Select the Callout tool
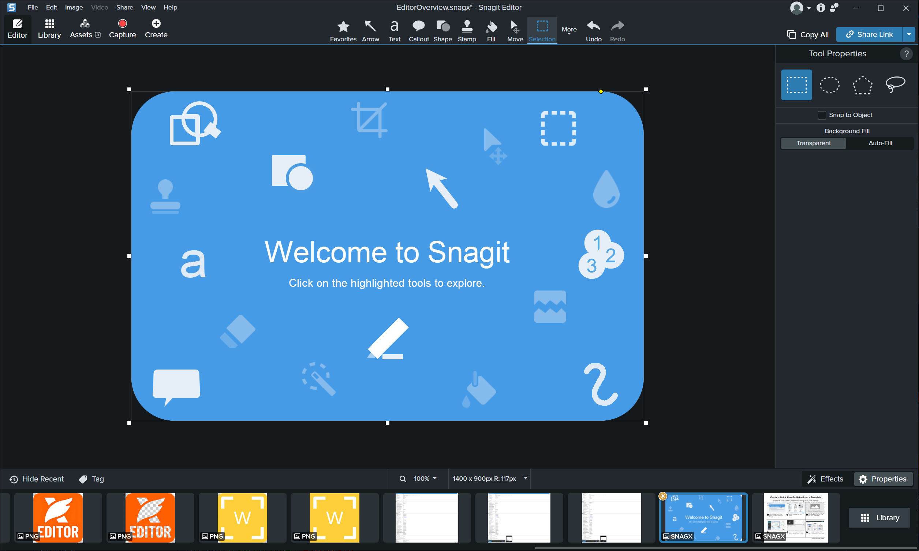Image resolution: width=919 pixels, height=551 pixels. click(418, 31)
